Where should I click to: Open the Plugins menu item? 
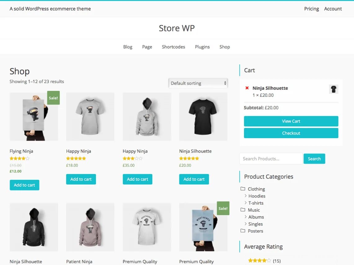pyautogui.click(x=202, y=47)
